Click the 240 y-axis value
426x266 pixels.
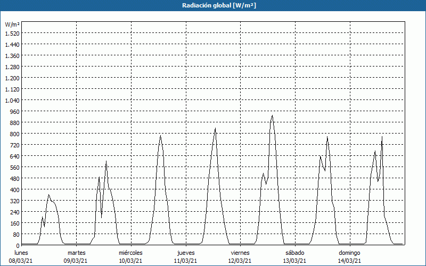(x=15, y=212)
